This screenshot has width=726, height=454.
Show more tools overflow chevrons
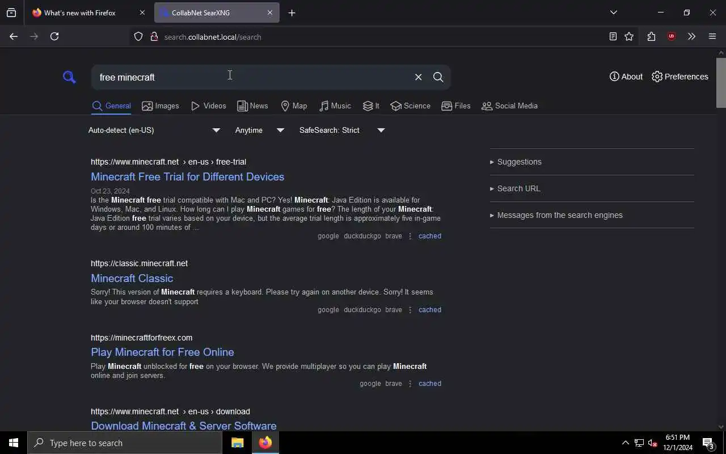coord(691,36)
